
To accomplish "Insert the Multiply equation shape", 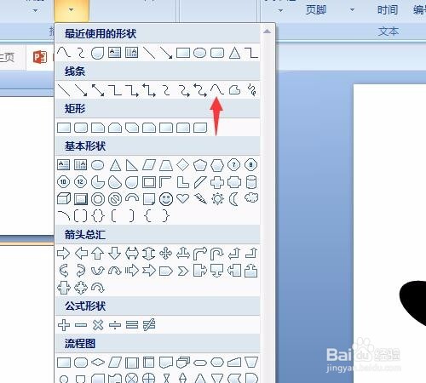I will click(x=98, y=325).
